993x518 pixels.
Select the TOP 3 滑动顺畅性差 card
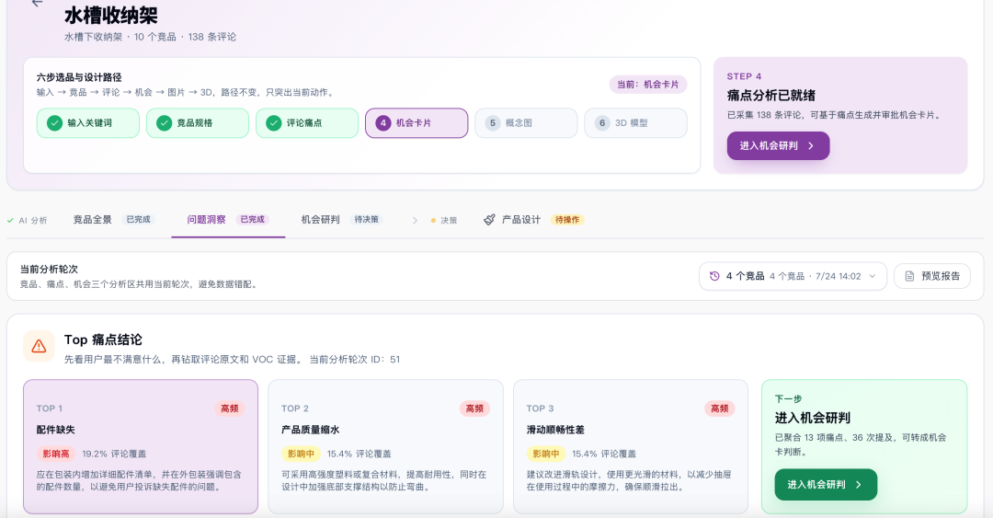tap(631, 446)
